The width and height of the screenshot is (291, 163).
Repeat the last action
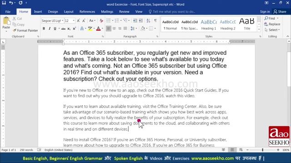[x=20, y=3]
